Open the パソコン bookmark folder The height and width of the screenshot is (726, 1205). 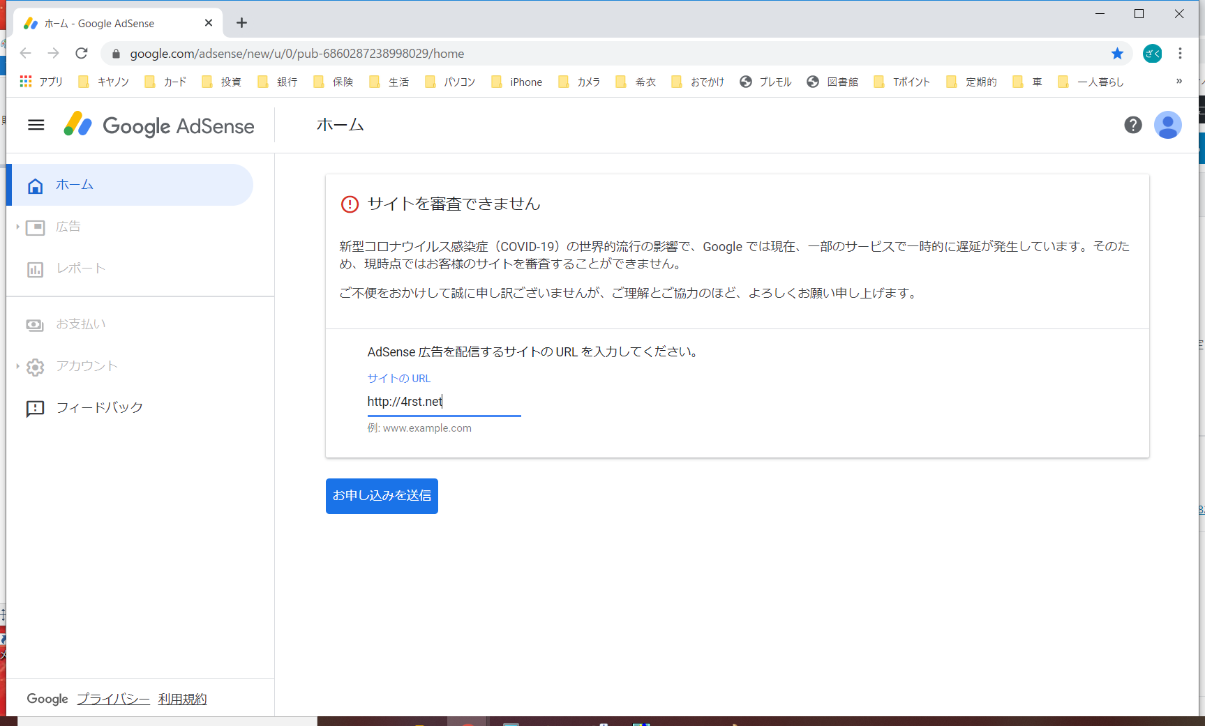click(450, 82)
